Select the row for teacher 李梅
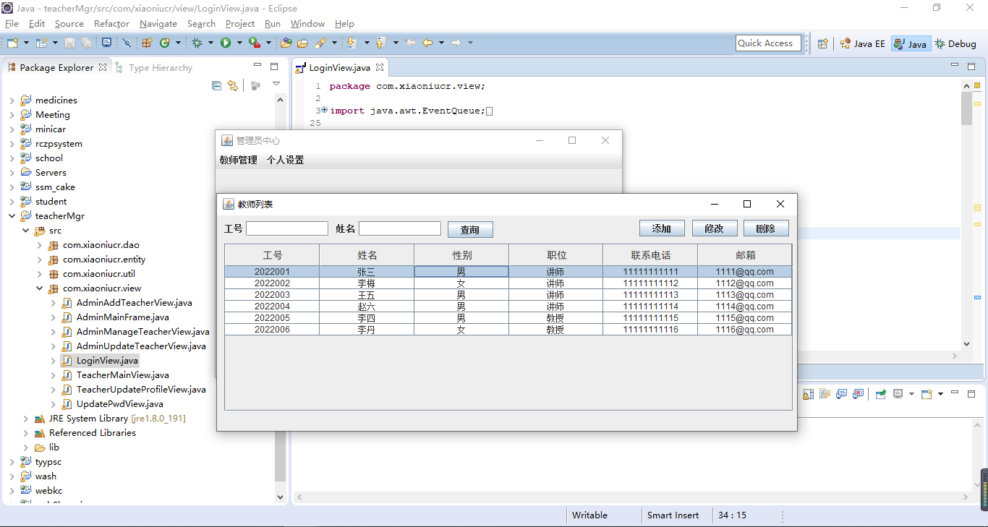This screenshot has height=527, width=988. pyautogui.click(x=508, y=283)
